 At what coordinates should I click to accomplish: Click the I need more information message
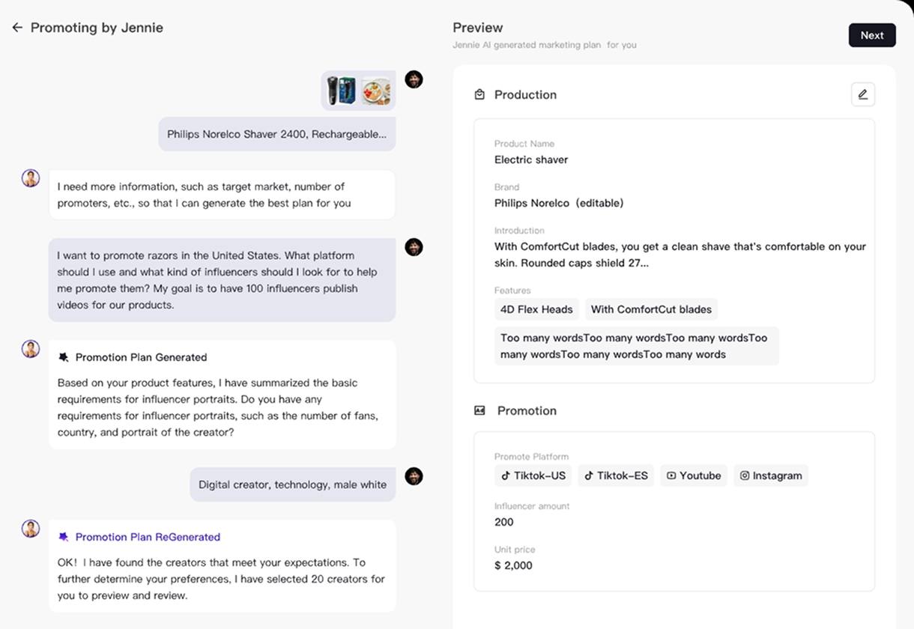pyautogui.click(x=223, y=195)
